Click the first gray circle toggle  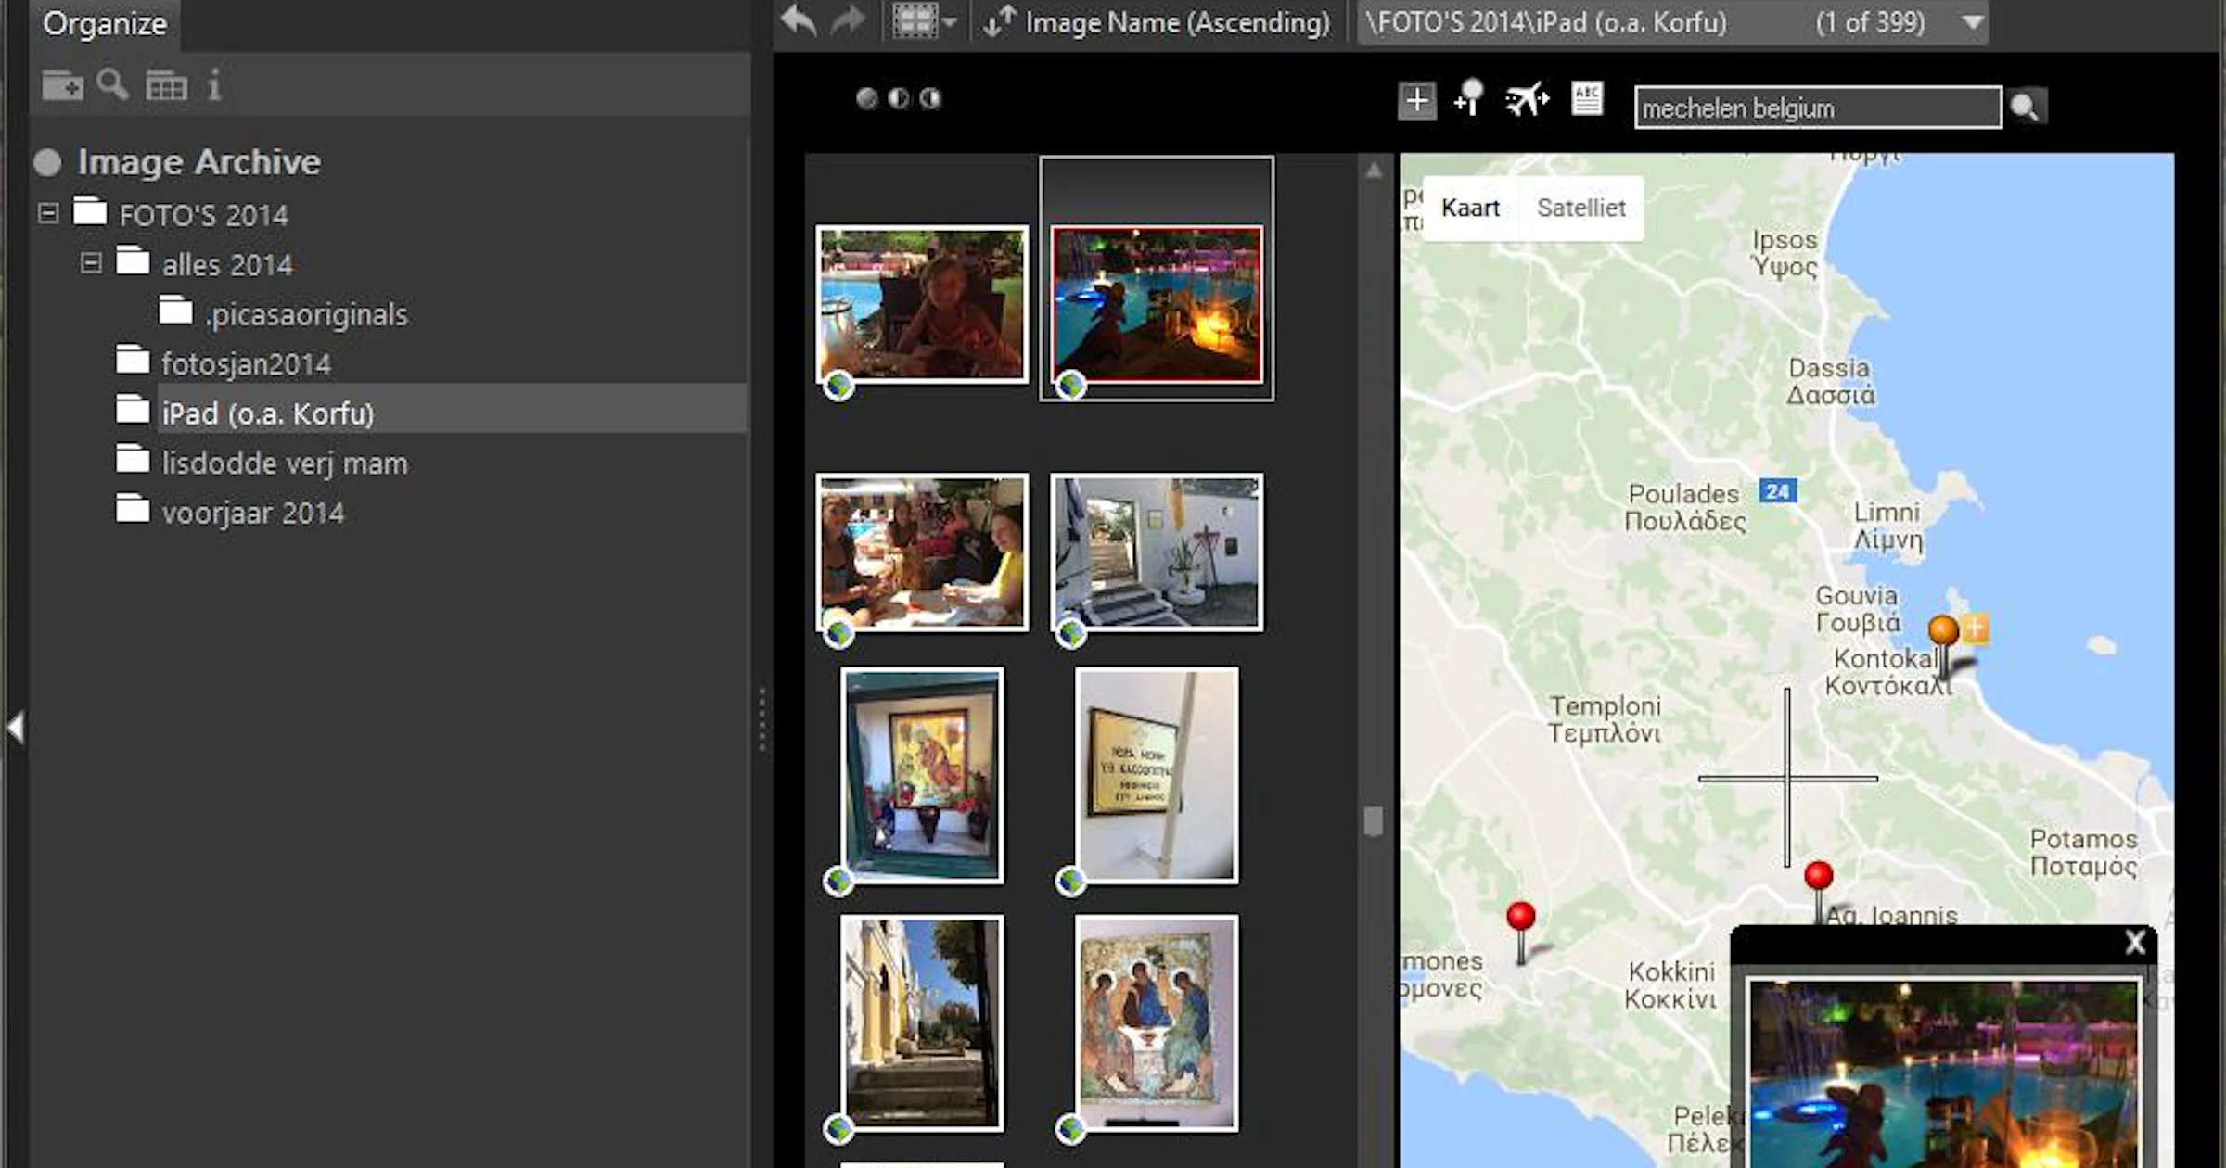point(866,98)
